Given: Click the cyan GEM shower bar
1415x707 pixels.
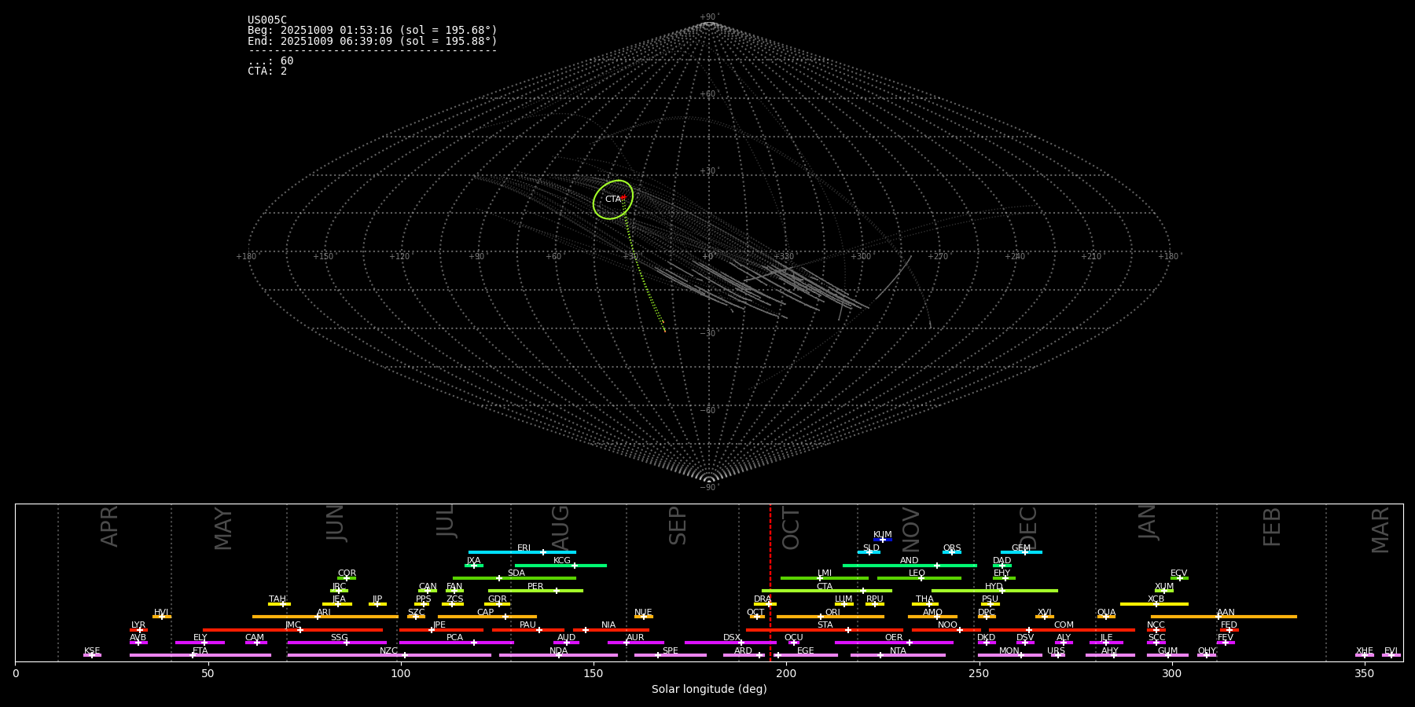Looking at the screenshot, I should click(1021, 552).
